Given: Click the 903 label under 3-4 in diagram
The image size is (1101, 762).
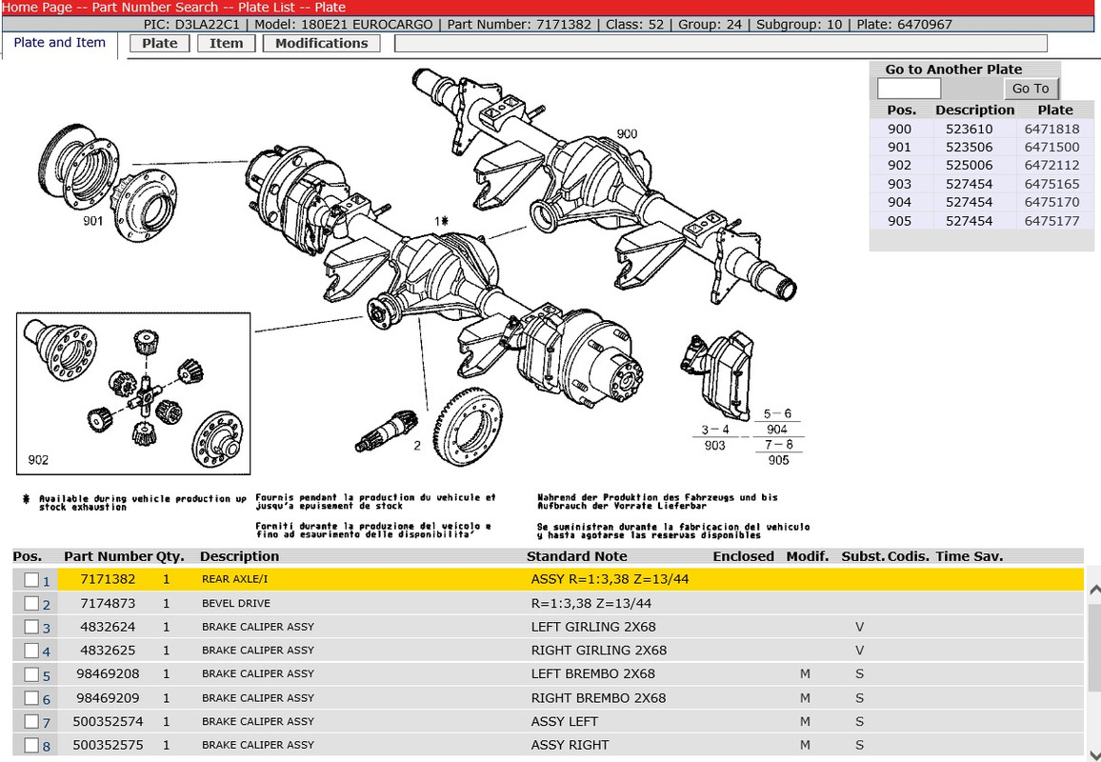Looking at the screenshot, I should click(x=715, y=445).
